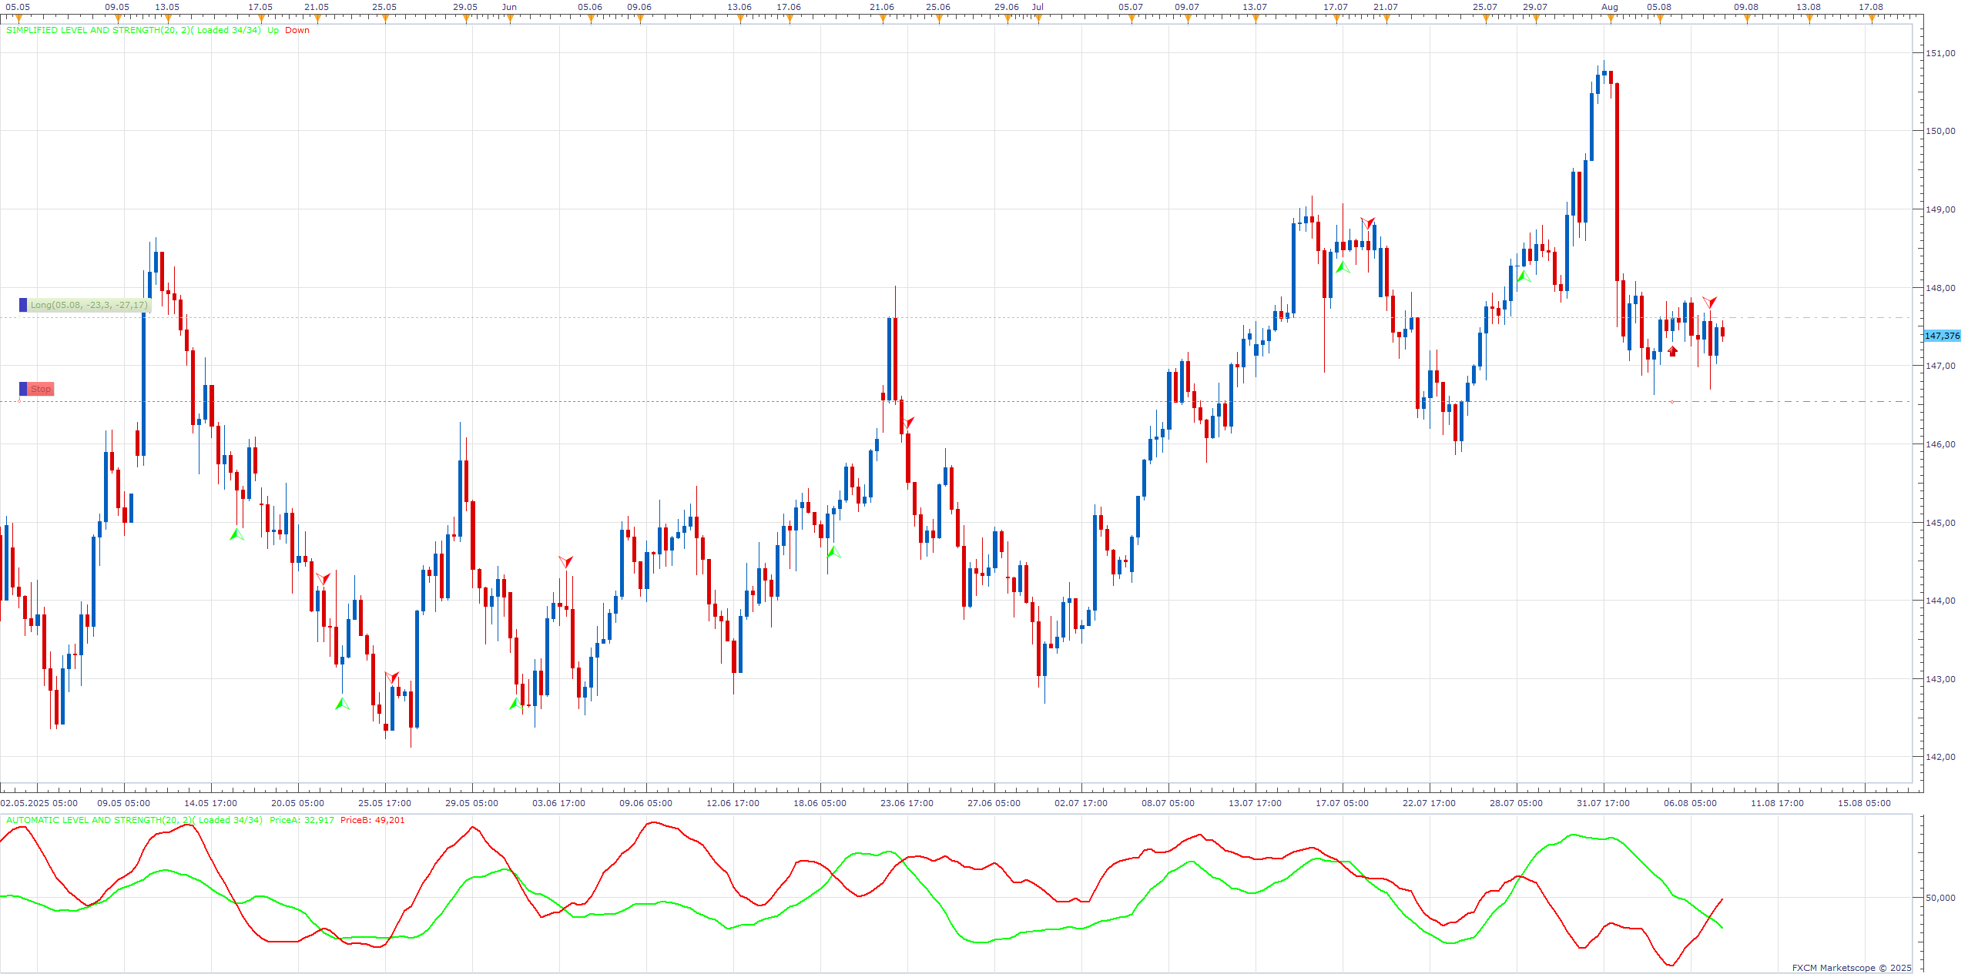
Task: Click the orange marker under the 05.06 date
Action: click(591, 18)
